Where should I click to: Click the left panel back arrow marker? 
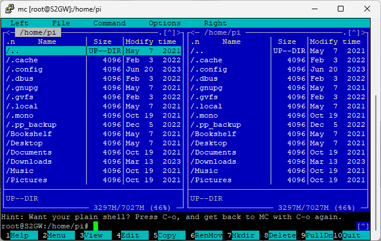(x=8, y=33)
